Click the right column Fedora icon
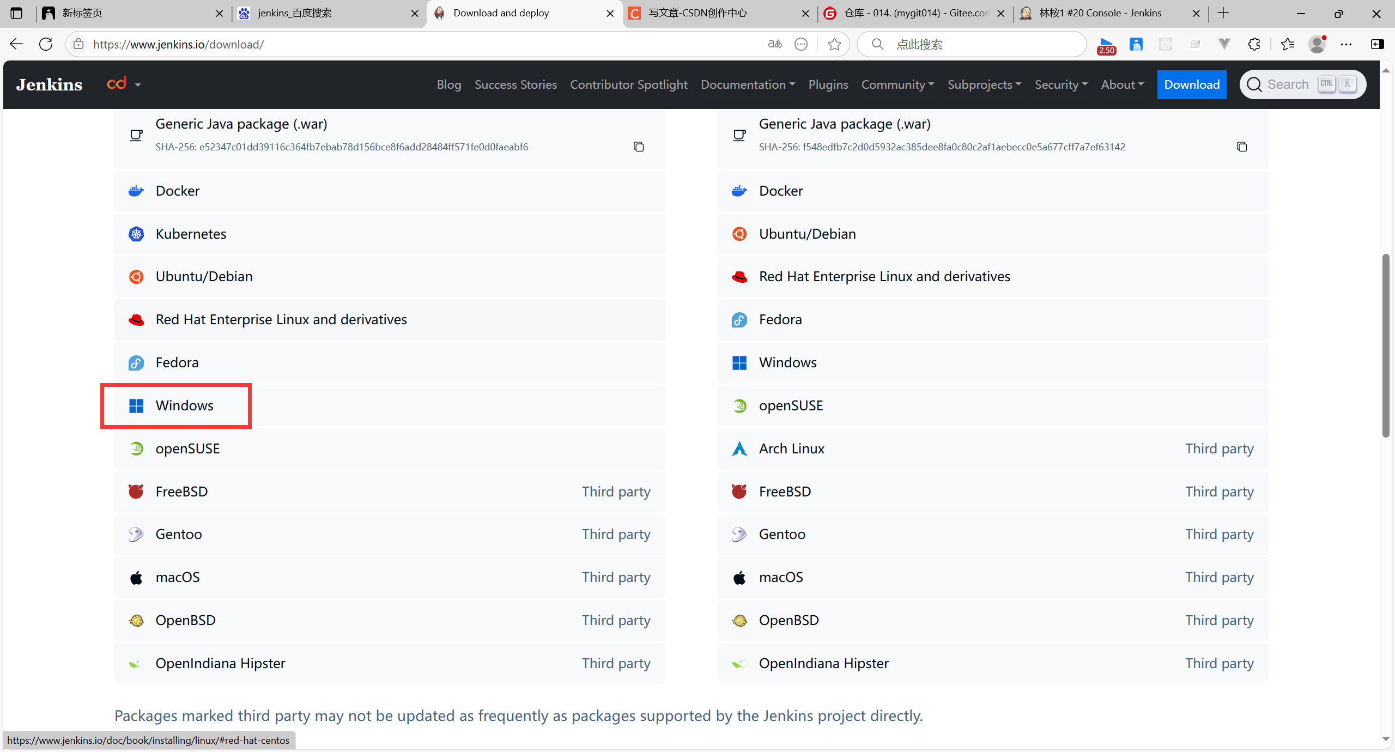This screenshot has height=752, width=1395. [x=739, y=320]
